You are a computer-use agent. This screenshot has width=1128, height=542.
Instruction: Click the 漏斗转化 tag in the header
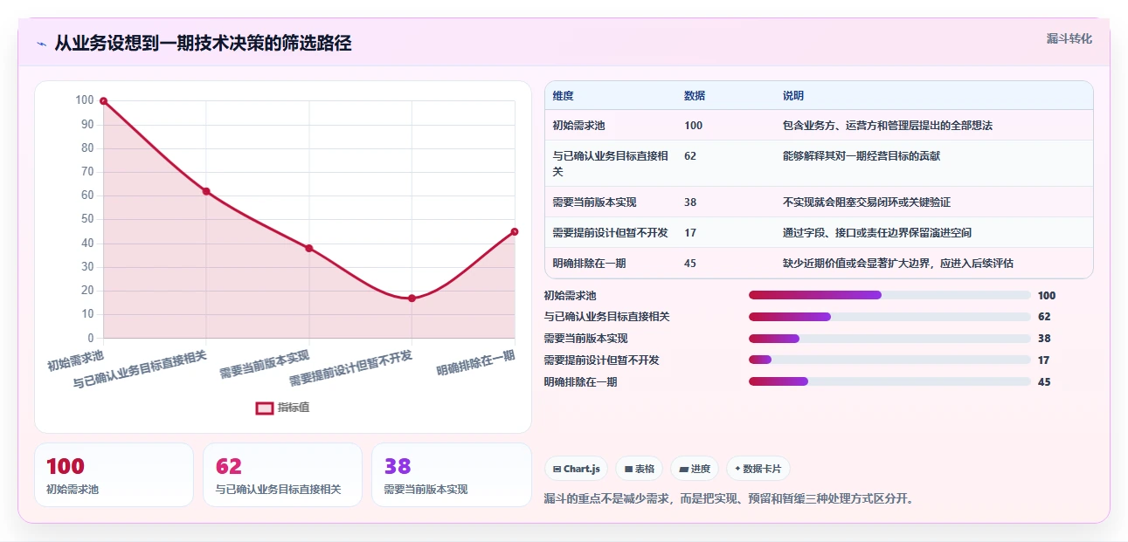tap(1069, 38)
